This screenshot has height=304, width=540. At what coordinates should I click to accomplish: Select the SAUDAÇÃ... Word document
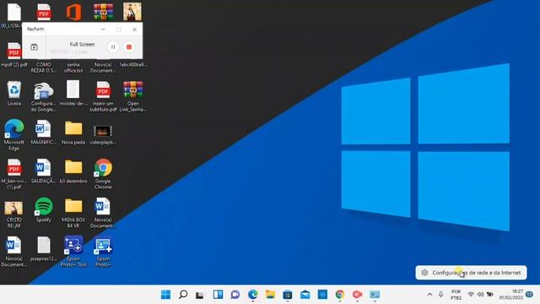[43, 171]
